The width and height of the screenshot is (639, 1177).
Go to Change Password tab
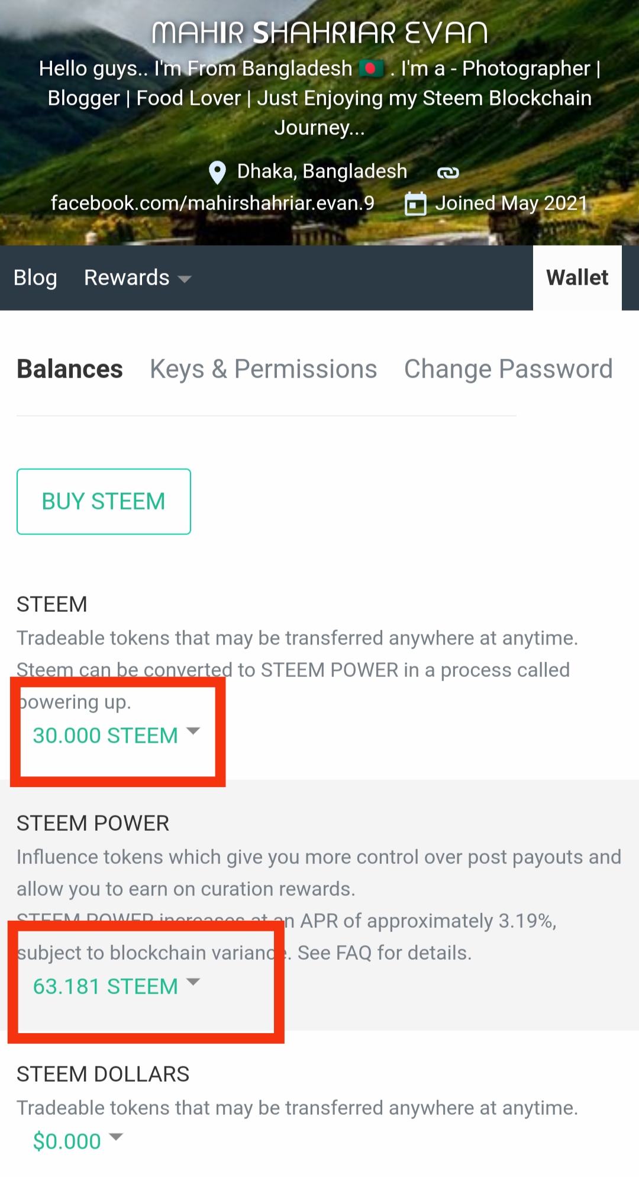click(x=508, y=369)
